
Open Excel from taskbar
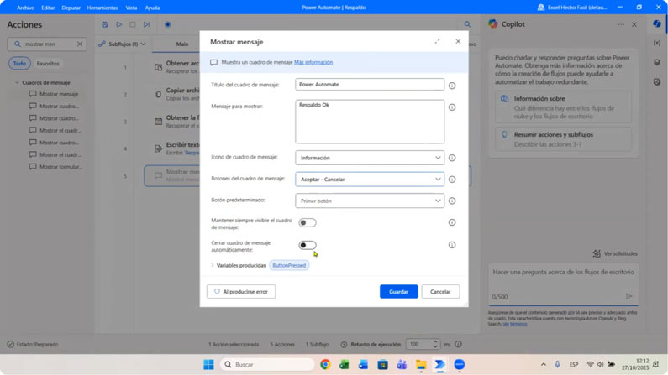point(345,364)
